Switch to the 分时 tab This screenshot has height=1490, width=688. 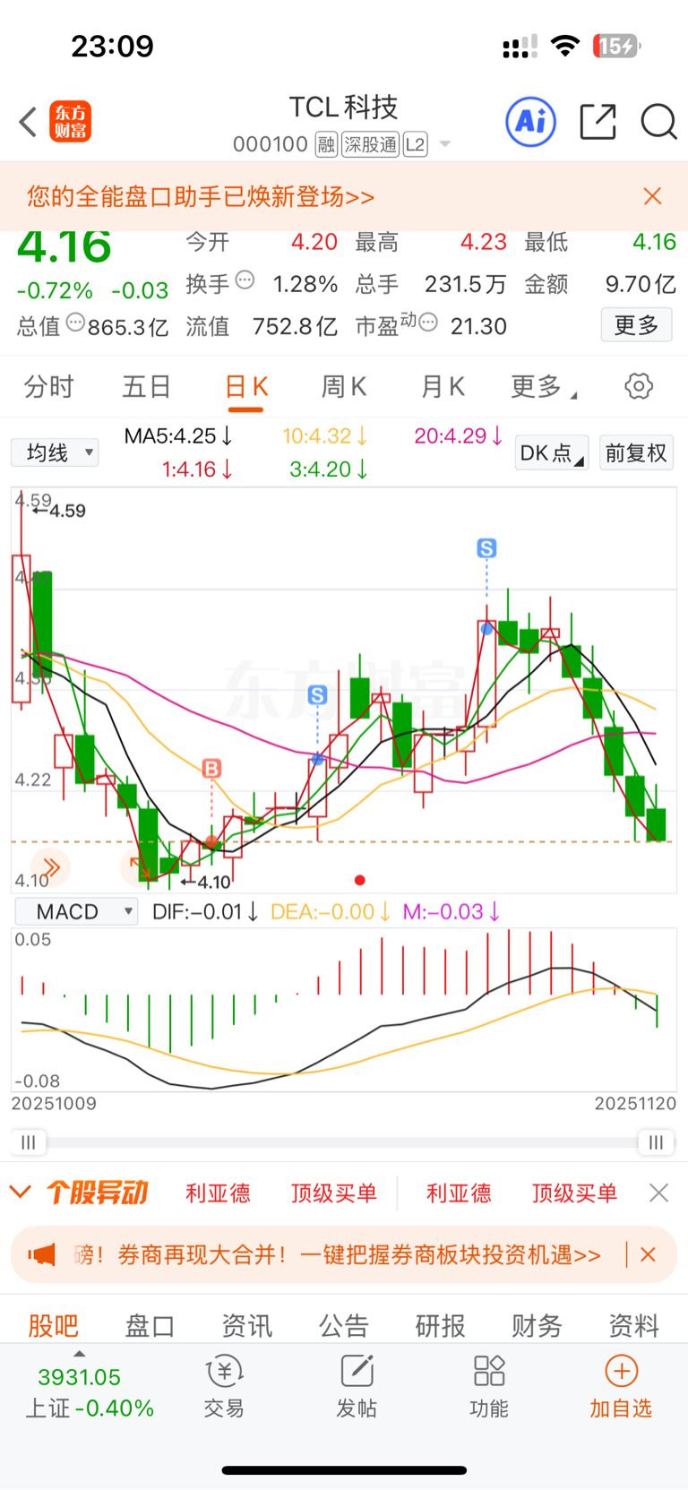pos(49,386)
